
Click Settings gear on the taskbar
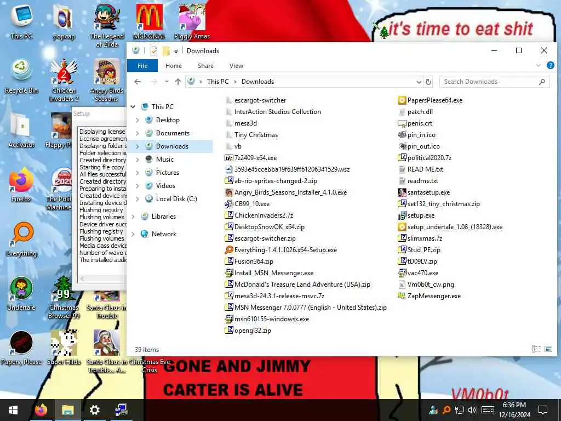[x=94, y=410]
